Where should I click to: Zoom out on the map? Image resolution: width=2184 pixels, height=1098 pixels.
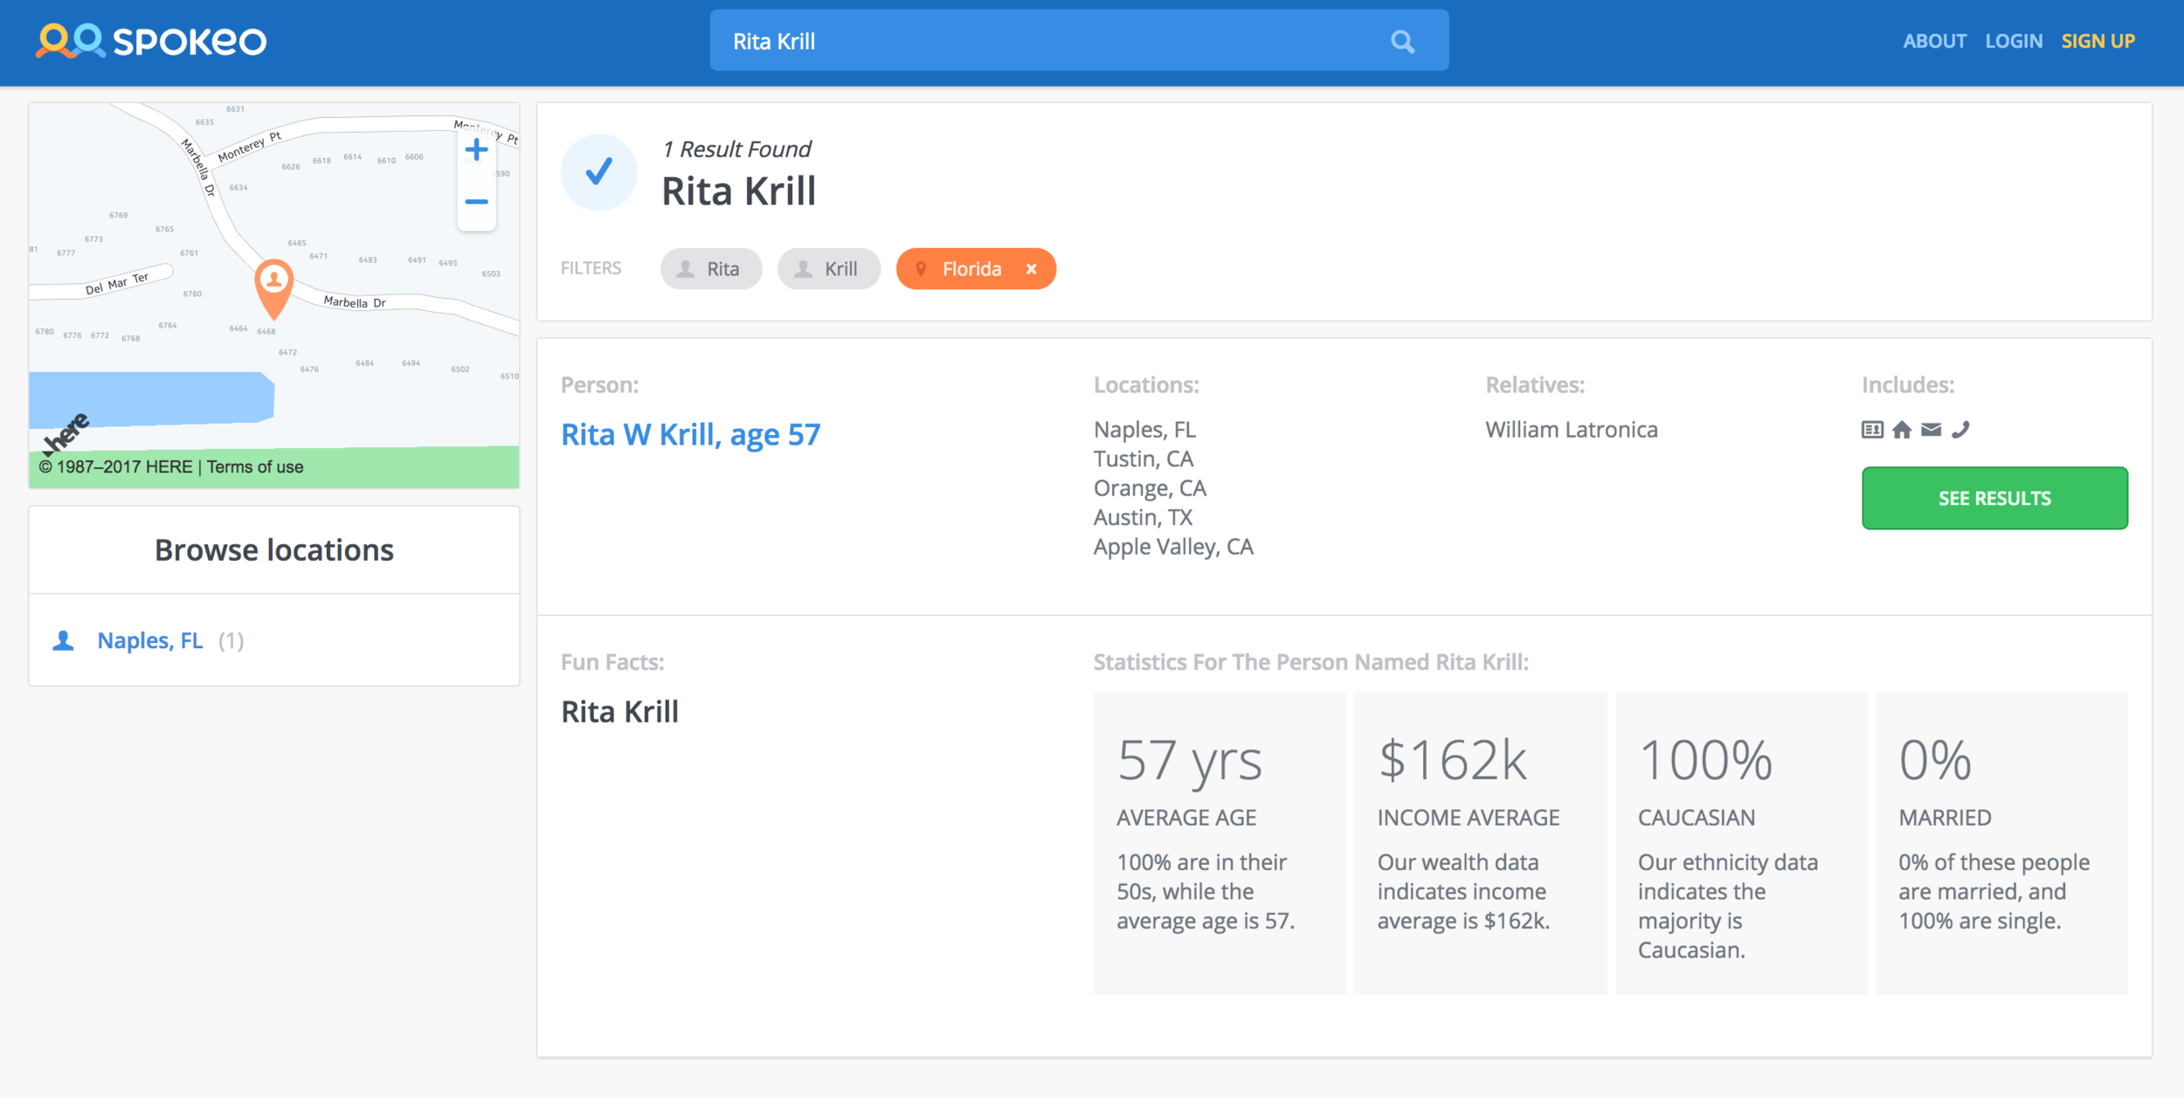(476, 202)
